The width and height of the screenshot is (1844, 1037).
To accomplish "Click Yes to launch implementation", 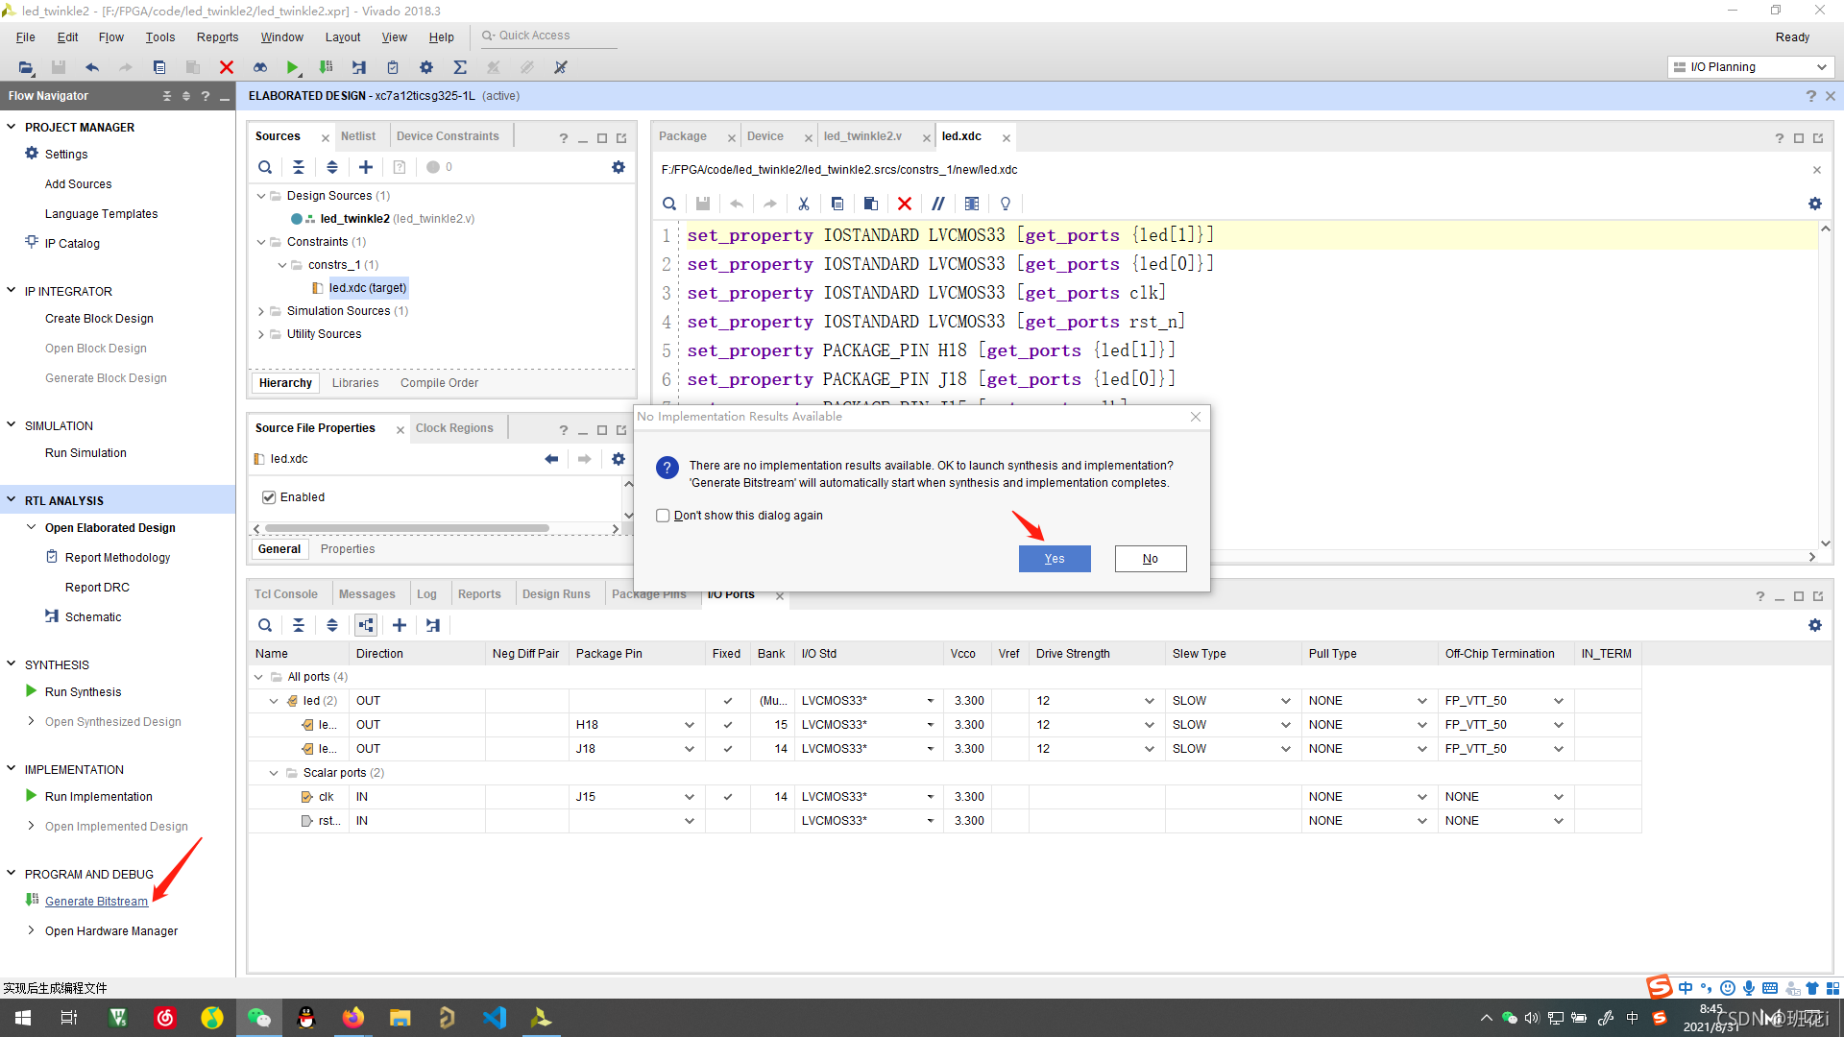I will tap(1054, 559).
